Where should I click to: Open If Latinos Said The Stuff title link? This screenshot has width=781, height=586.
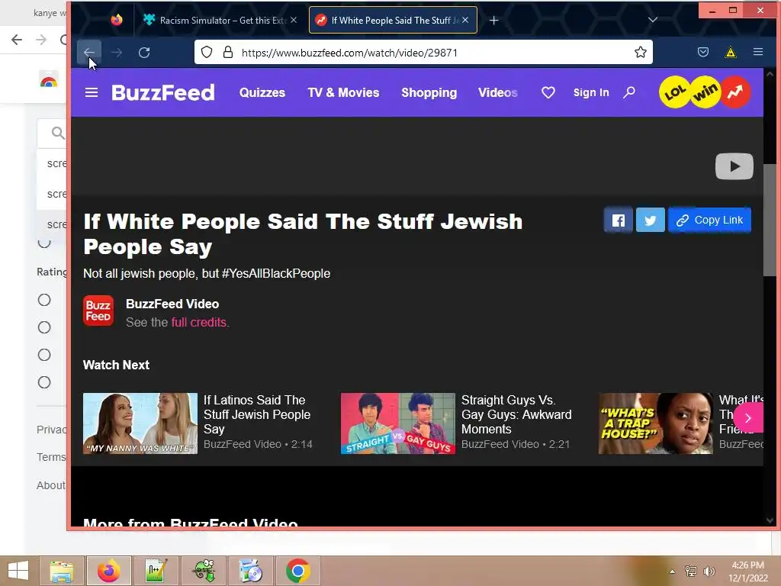point(257,414)
